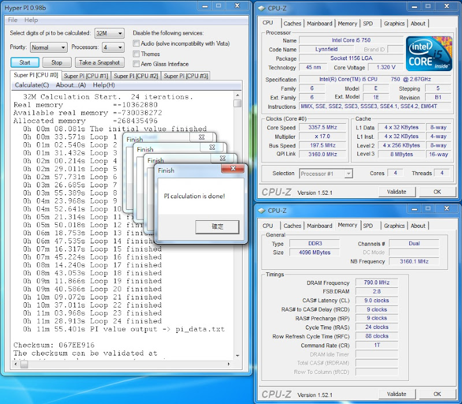The height and width of the screenshot is (404, 462).
Task: Open Graphics tab in upper CPU-Z window
Action: coord(394,24)
